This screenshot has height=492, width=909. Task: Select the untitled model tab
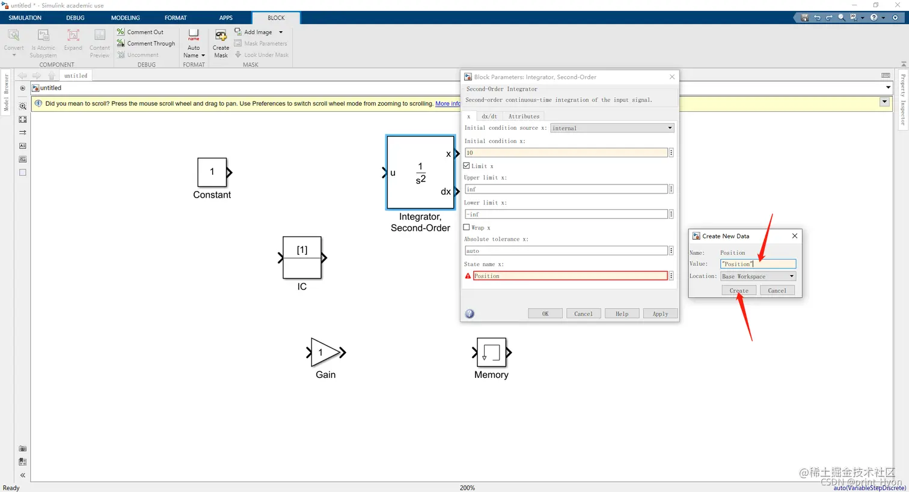pos(76,76)
